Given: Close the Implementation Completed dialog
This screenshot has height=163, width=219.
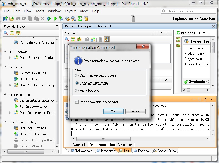Looking at the screenshot, I should pos(143,46).
